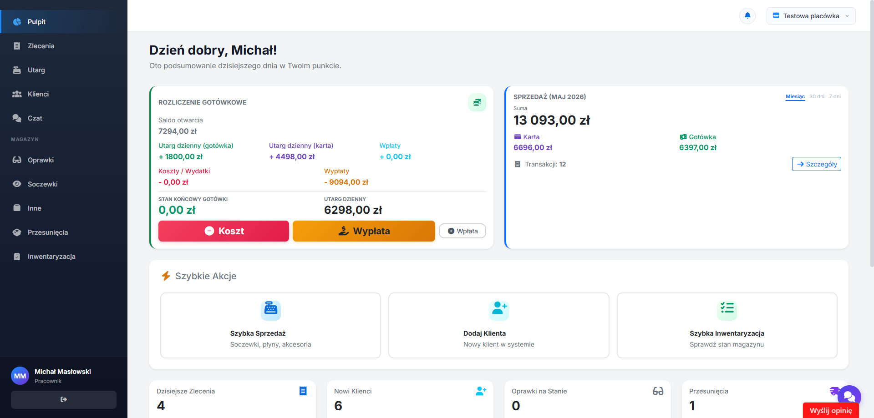Click the checklist icon in Szybka Inwentaryzacja
The image size is (874, 418).
click(727, 310)
